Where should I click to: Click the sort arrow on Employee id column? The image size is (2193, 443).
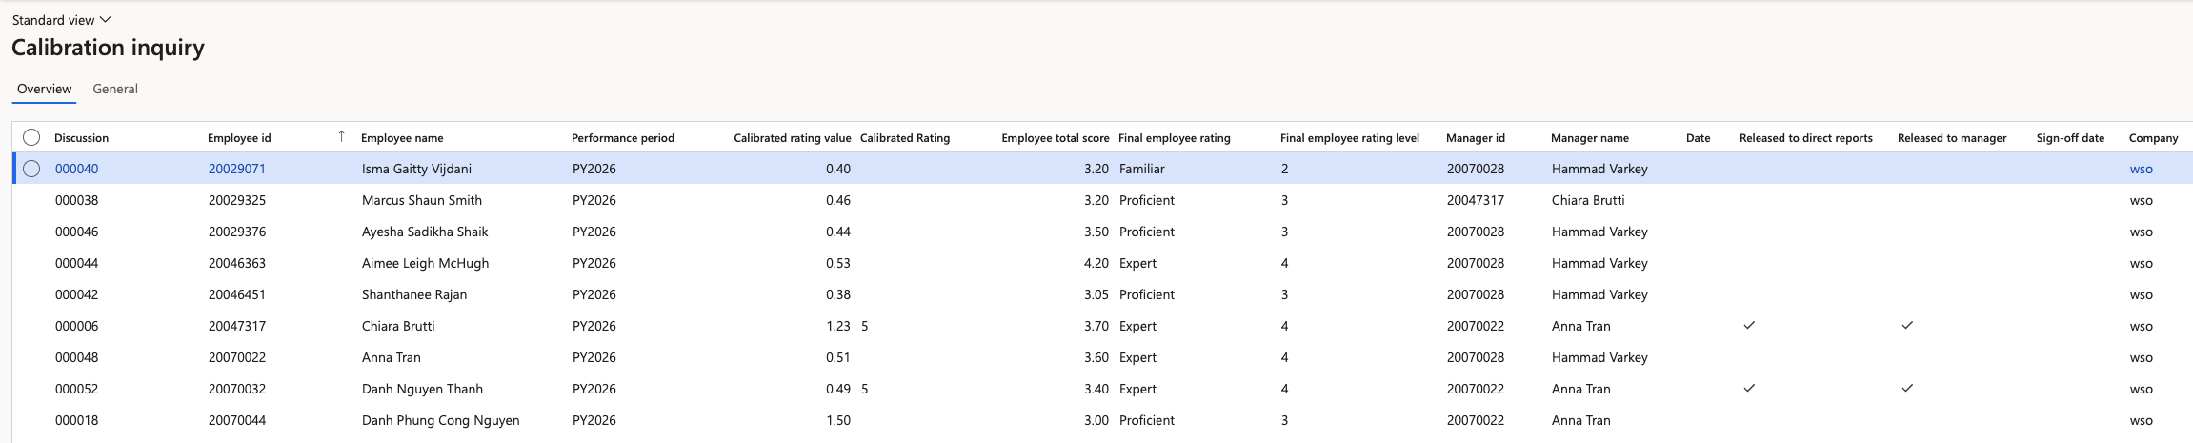pos(341,137)
